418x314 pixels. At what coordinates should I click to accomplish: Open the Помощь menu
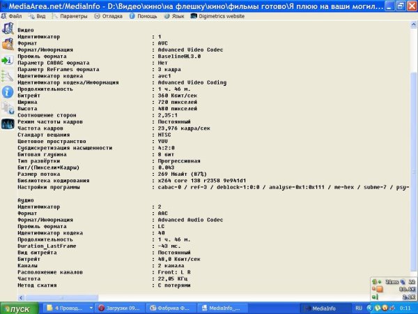(144, 16)
